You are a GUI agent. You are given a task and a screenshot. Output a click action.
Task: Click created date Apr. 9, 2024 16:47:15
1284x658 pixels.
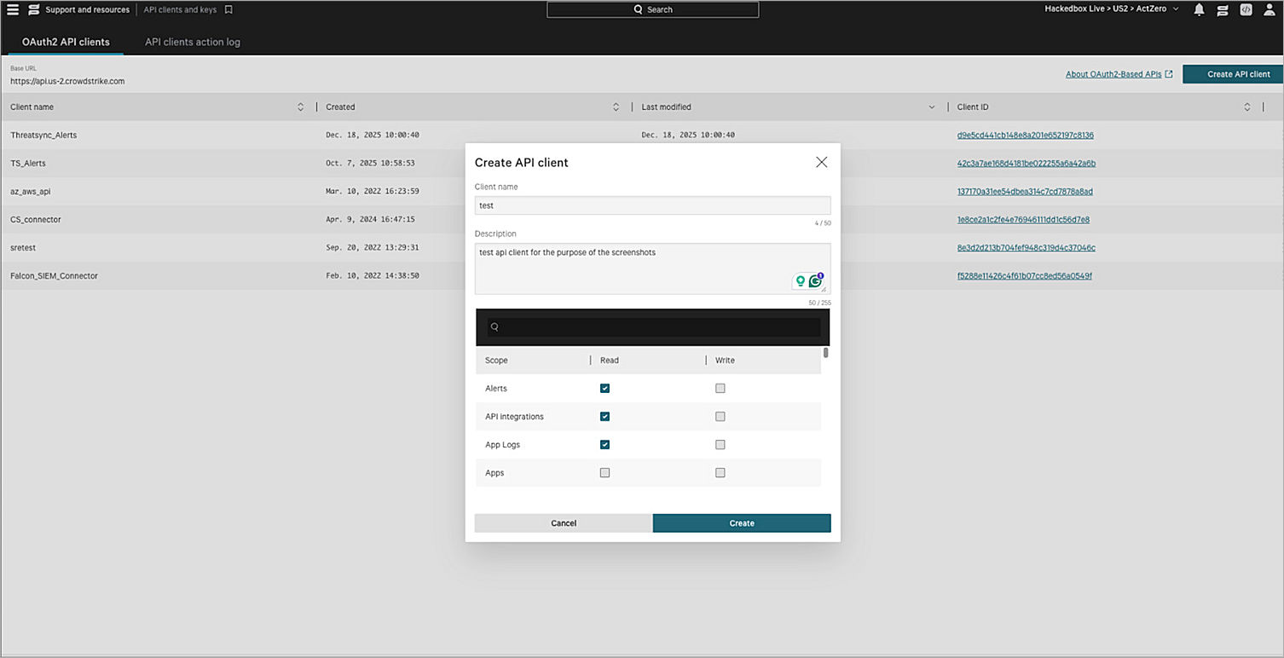370,220
